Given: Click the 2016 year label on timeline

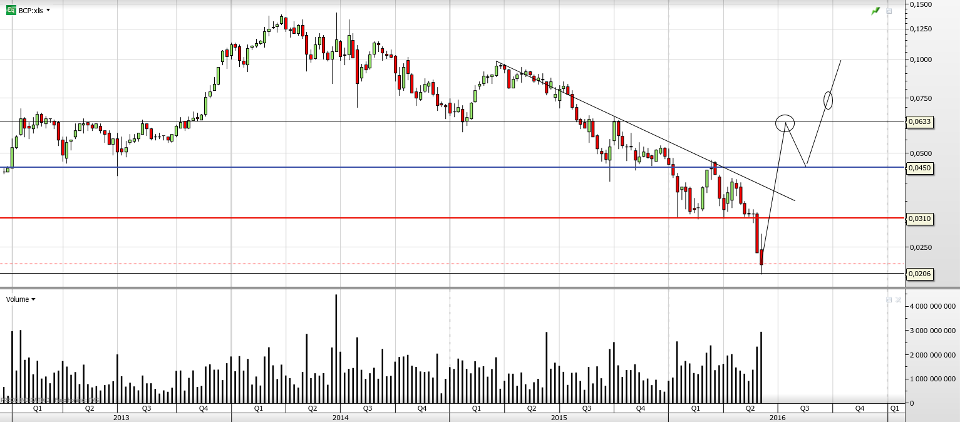Looking at the screenshot, I should (777, 417).
